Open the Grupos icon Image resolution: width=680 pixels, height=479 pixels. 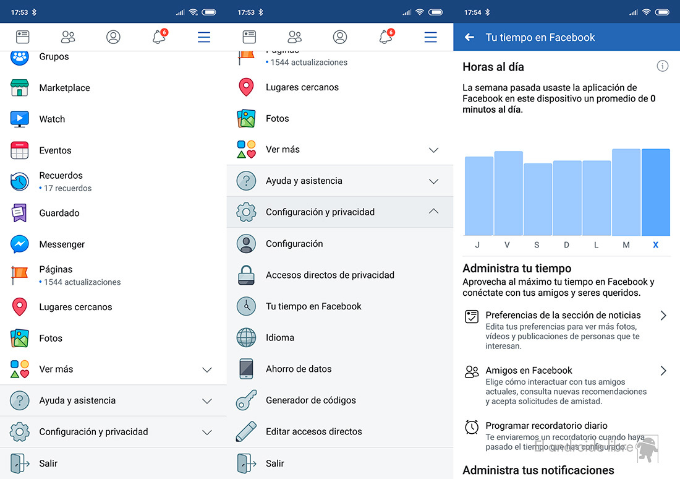[20, 57]
